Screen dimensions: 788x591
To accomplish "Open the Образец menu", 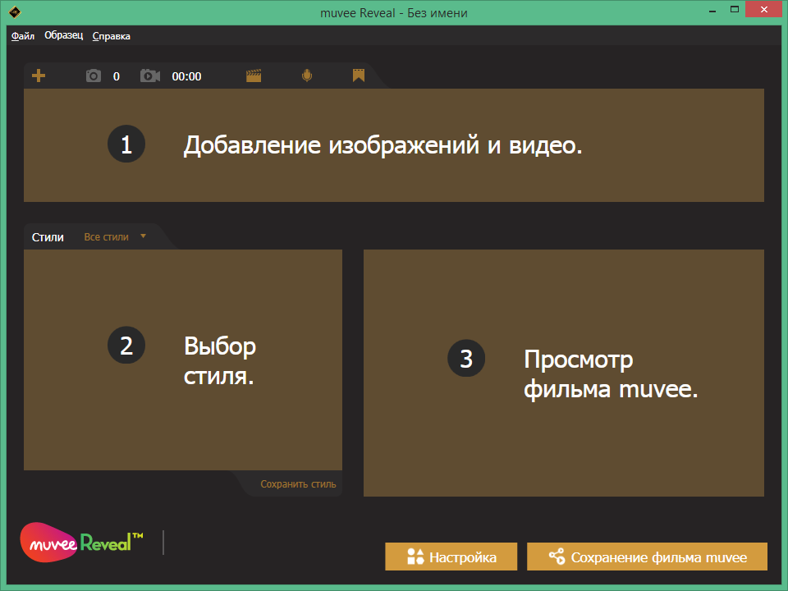I will click(x=63, y=35).
